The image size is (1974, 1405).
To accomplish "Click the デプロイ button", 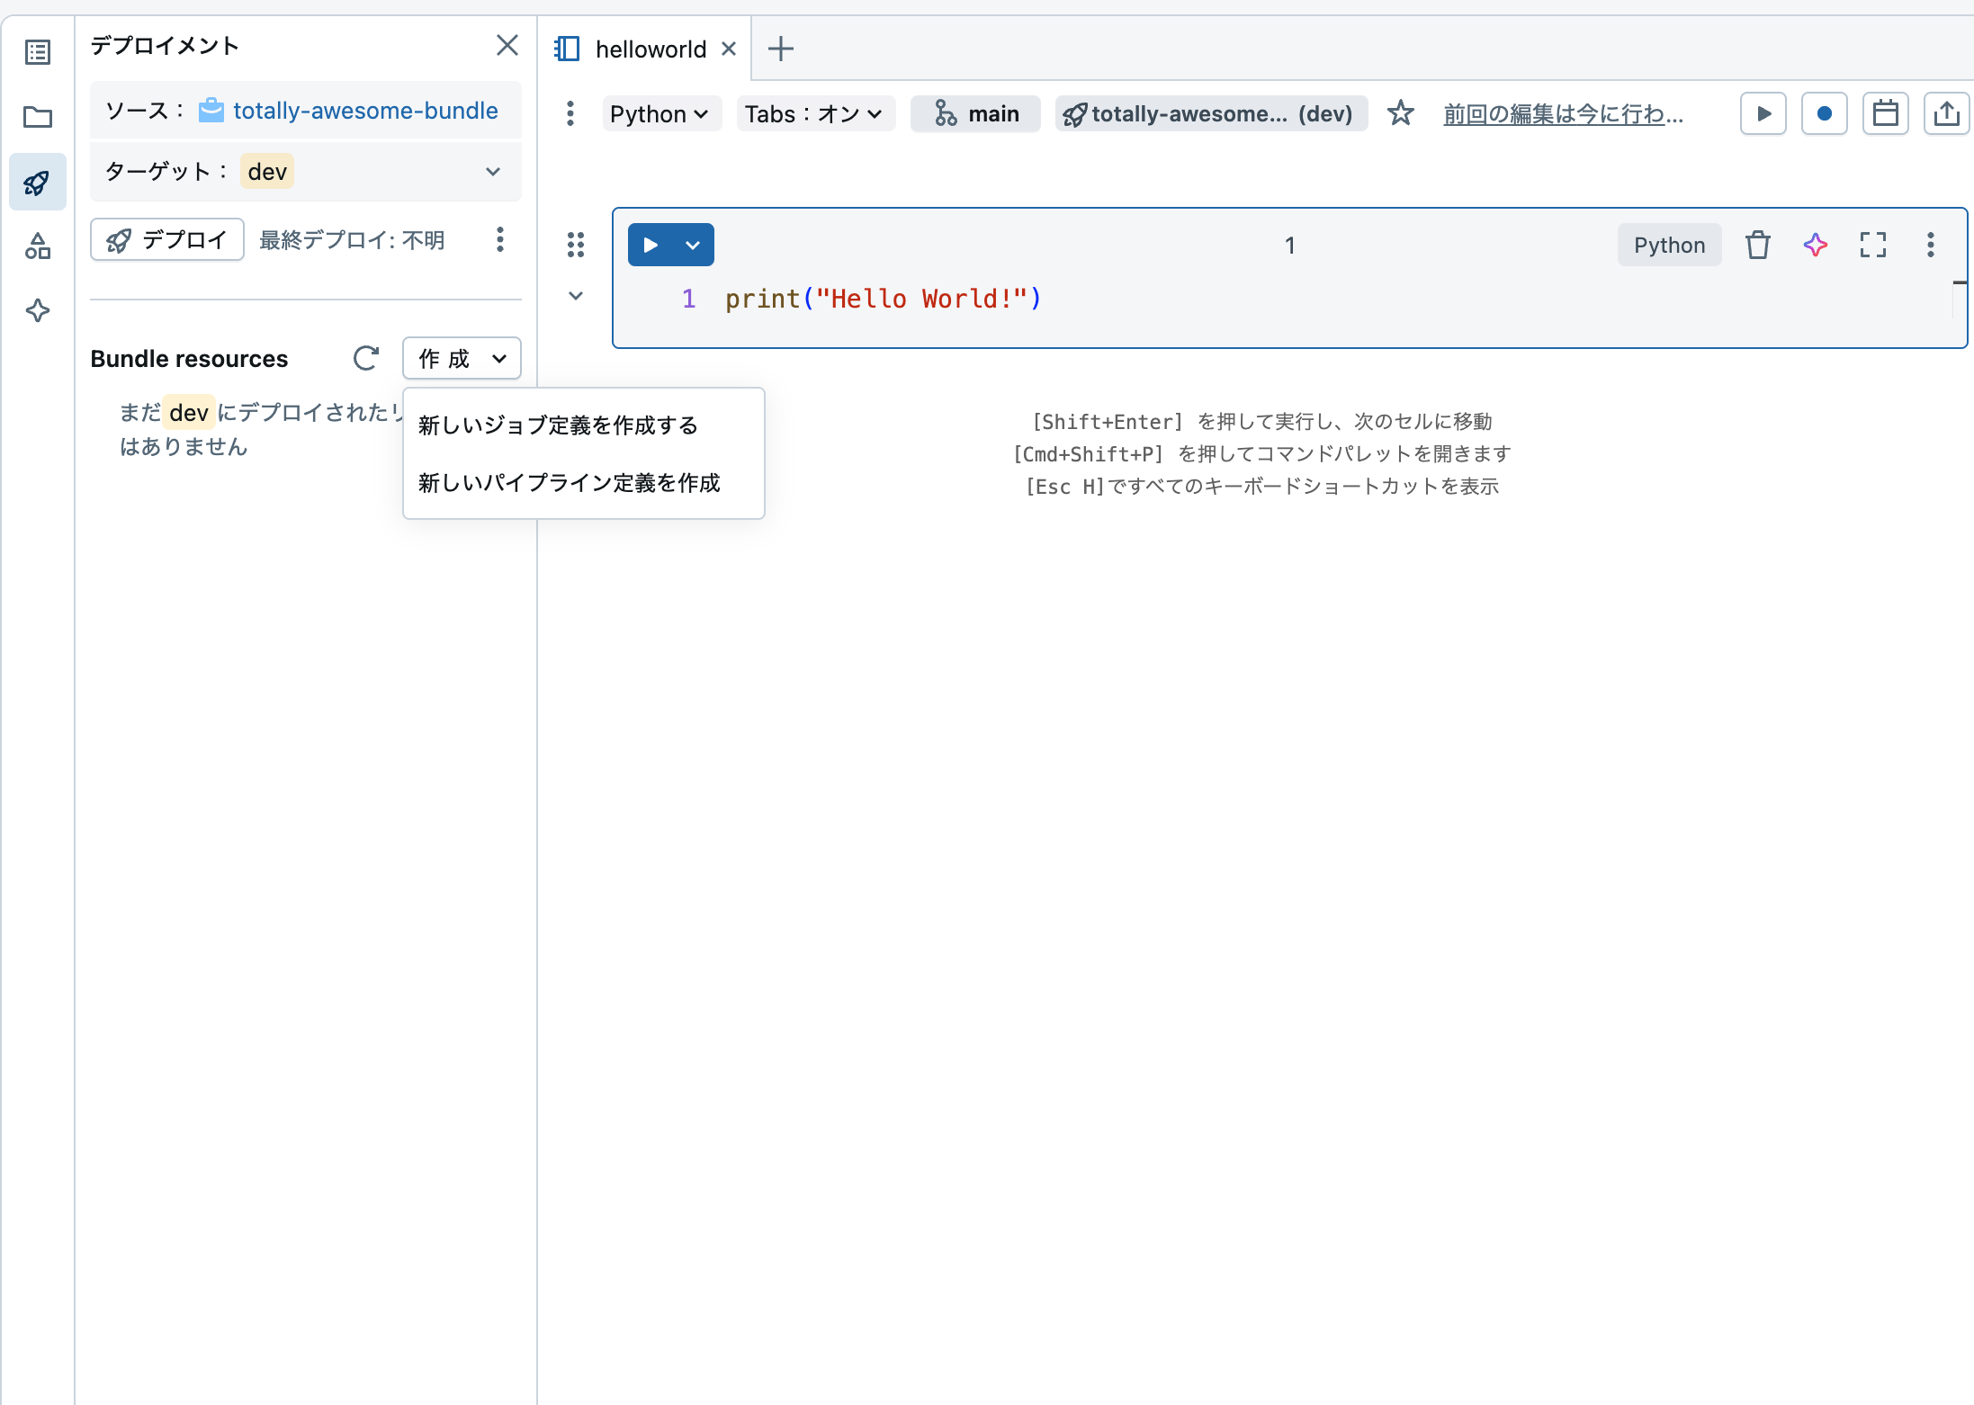I will pos(166,239).
